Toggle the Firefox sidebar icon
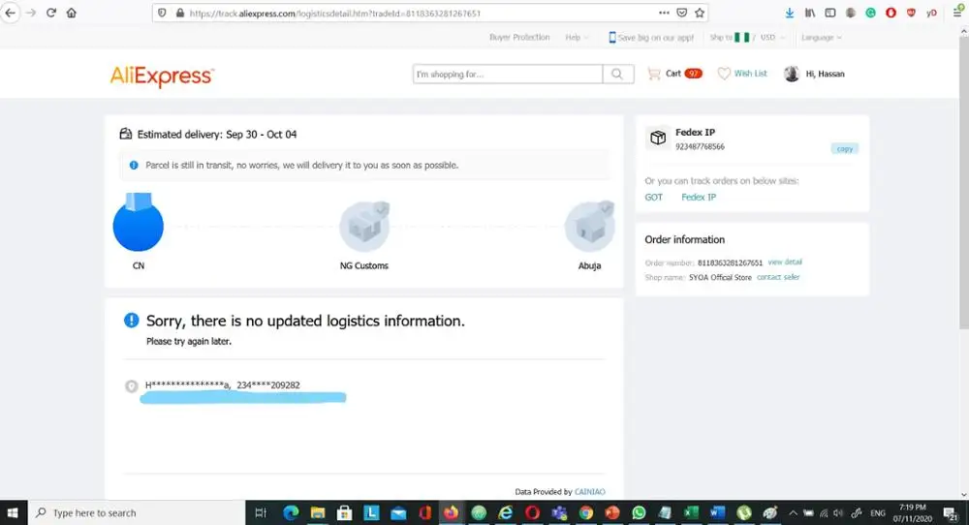The height and width of the screenshot is (525, 969). tap(830, 13)
